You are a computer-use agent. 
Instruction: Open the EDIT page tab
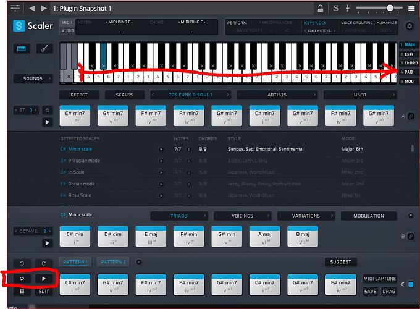[408, 54]
